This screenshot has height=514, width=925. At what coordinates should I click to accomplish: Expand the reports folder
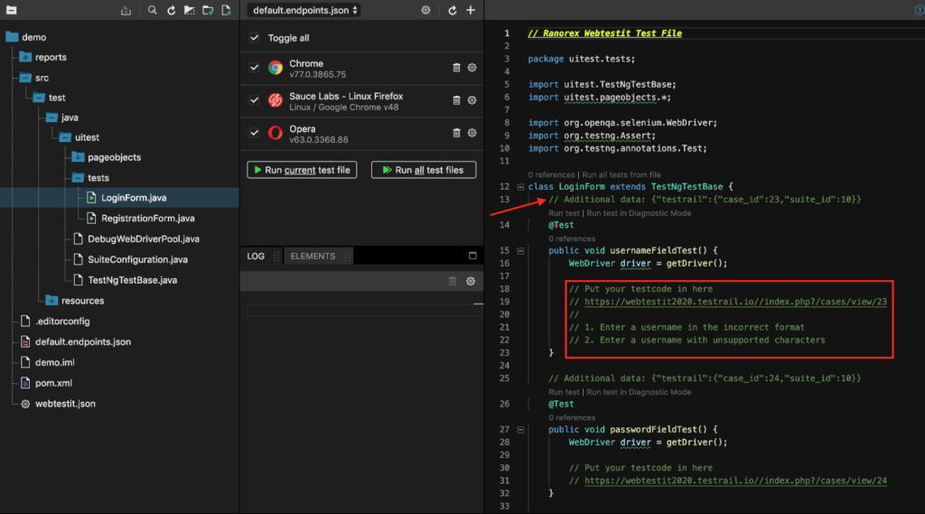(x=24, y=57)
